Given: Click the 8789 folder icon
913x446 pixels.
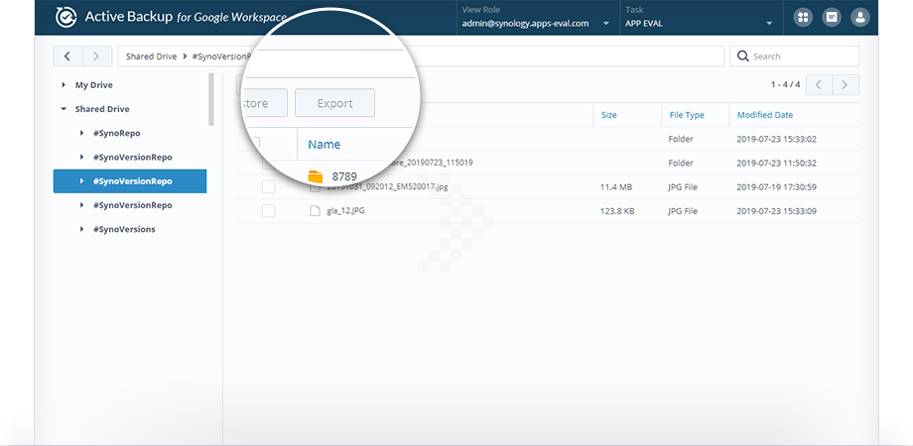Looking at the screenshot, I should tap(316, 176).
